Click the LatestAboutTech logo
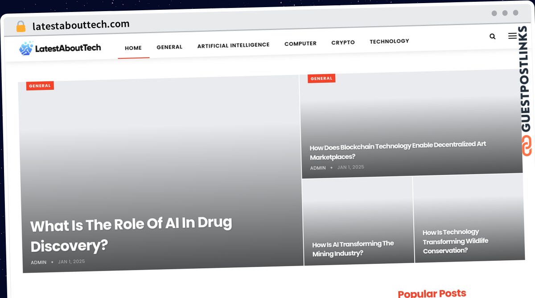Screen dimensions: 535x298 coord(60,48)
